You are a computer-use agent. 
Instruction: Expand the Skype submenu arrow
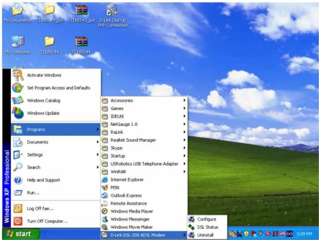pos(184,148)
